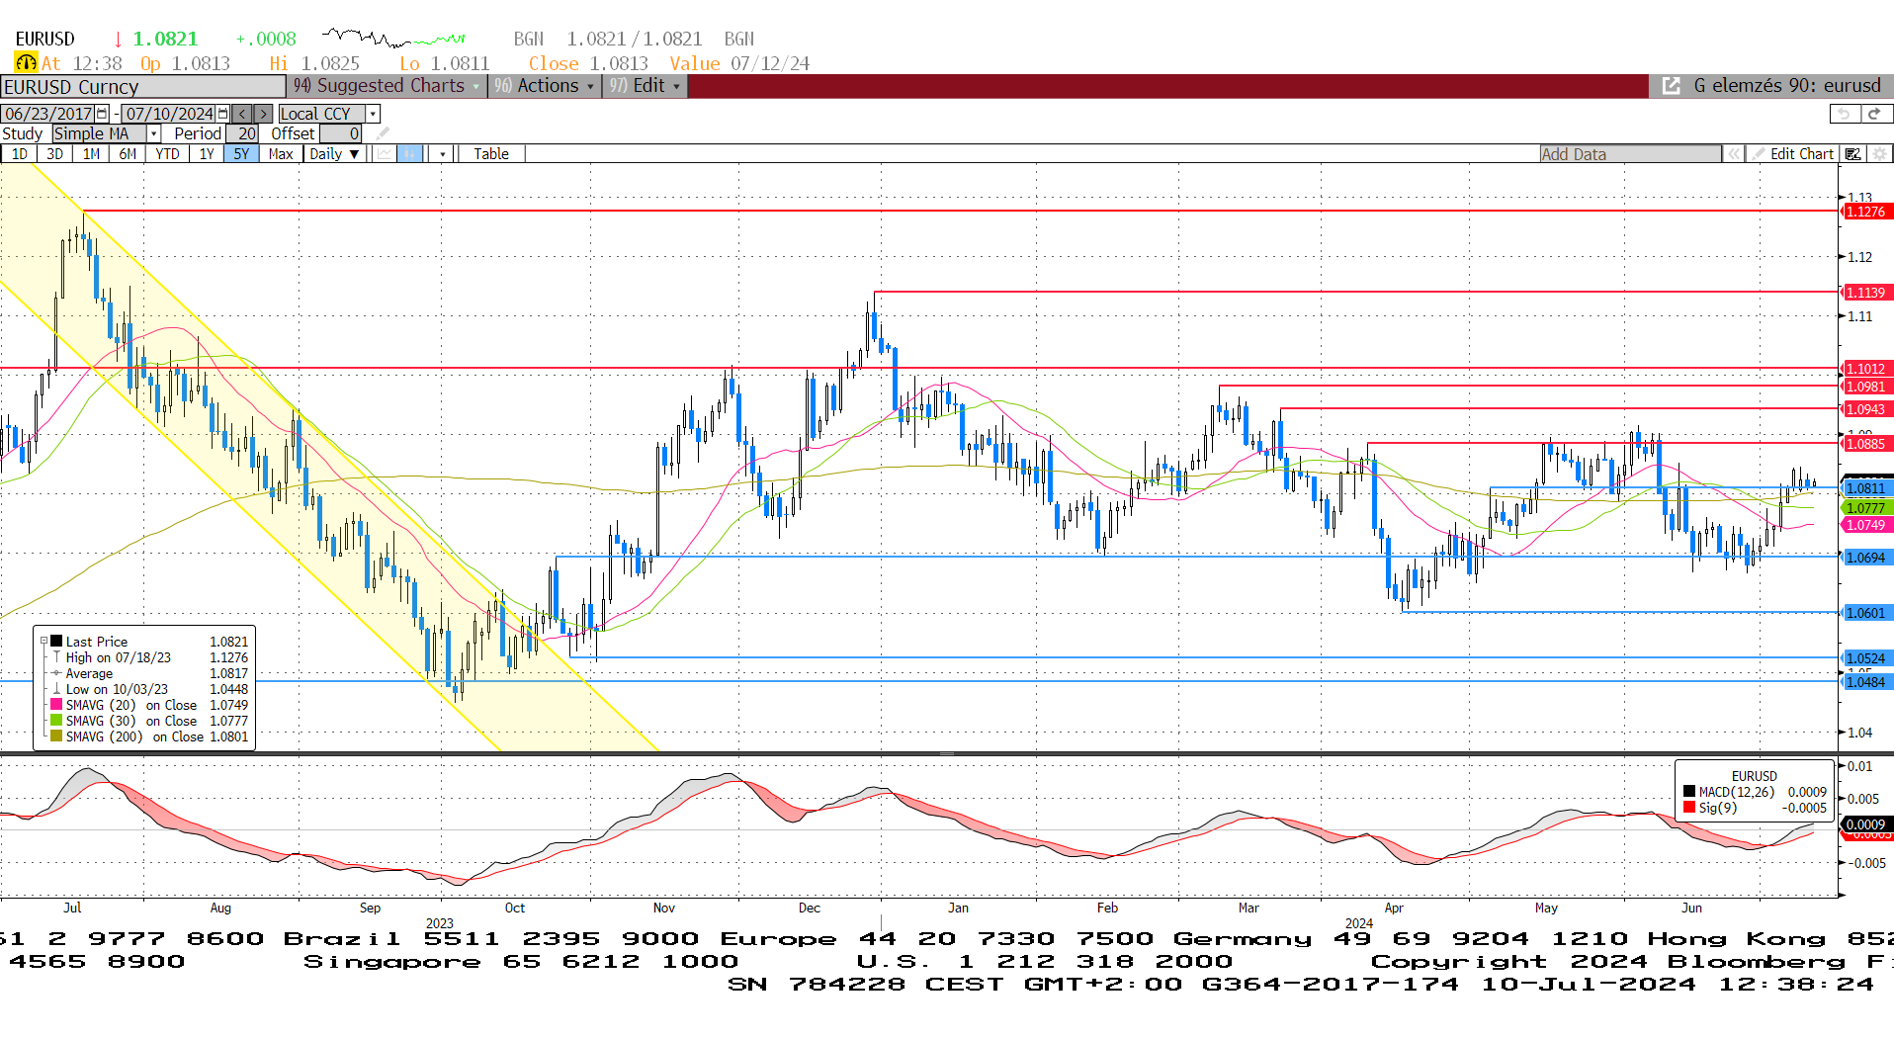Click the black Last Price legend swatch

click(x=56, y=641)
